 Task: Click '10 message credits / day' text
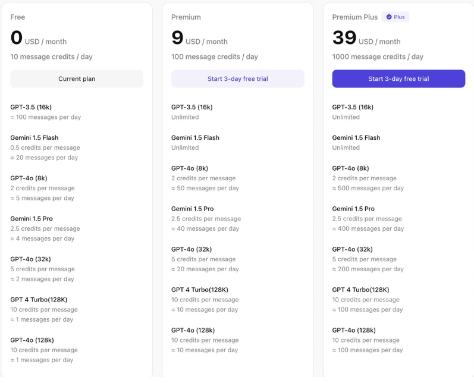51,57
